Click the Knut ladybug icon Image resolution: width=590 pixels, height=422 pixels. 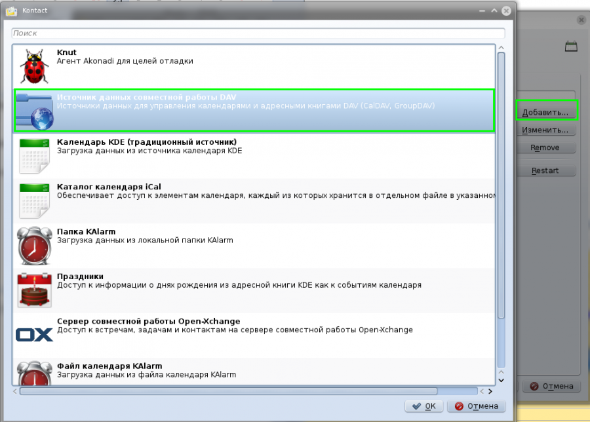coord(34,66)
